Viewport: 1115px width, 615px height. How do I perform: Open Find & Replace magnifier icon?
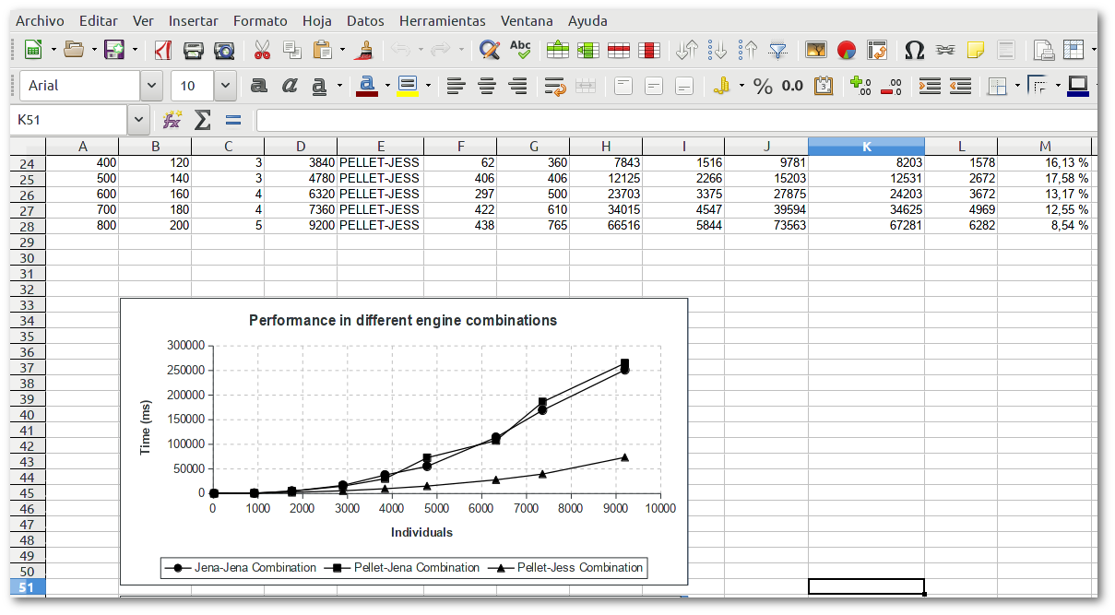click(x=490, y=50)
